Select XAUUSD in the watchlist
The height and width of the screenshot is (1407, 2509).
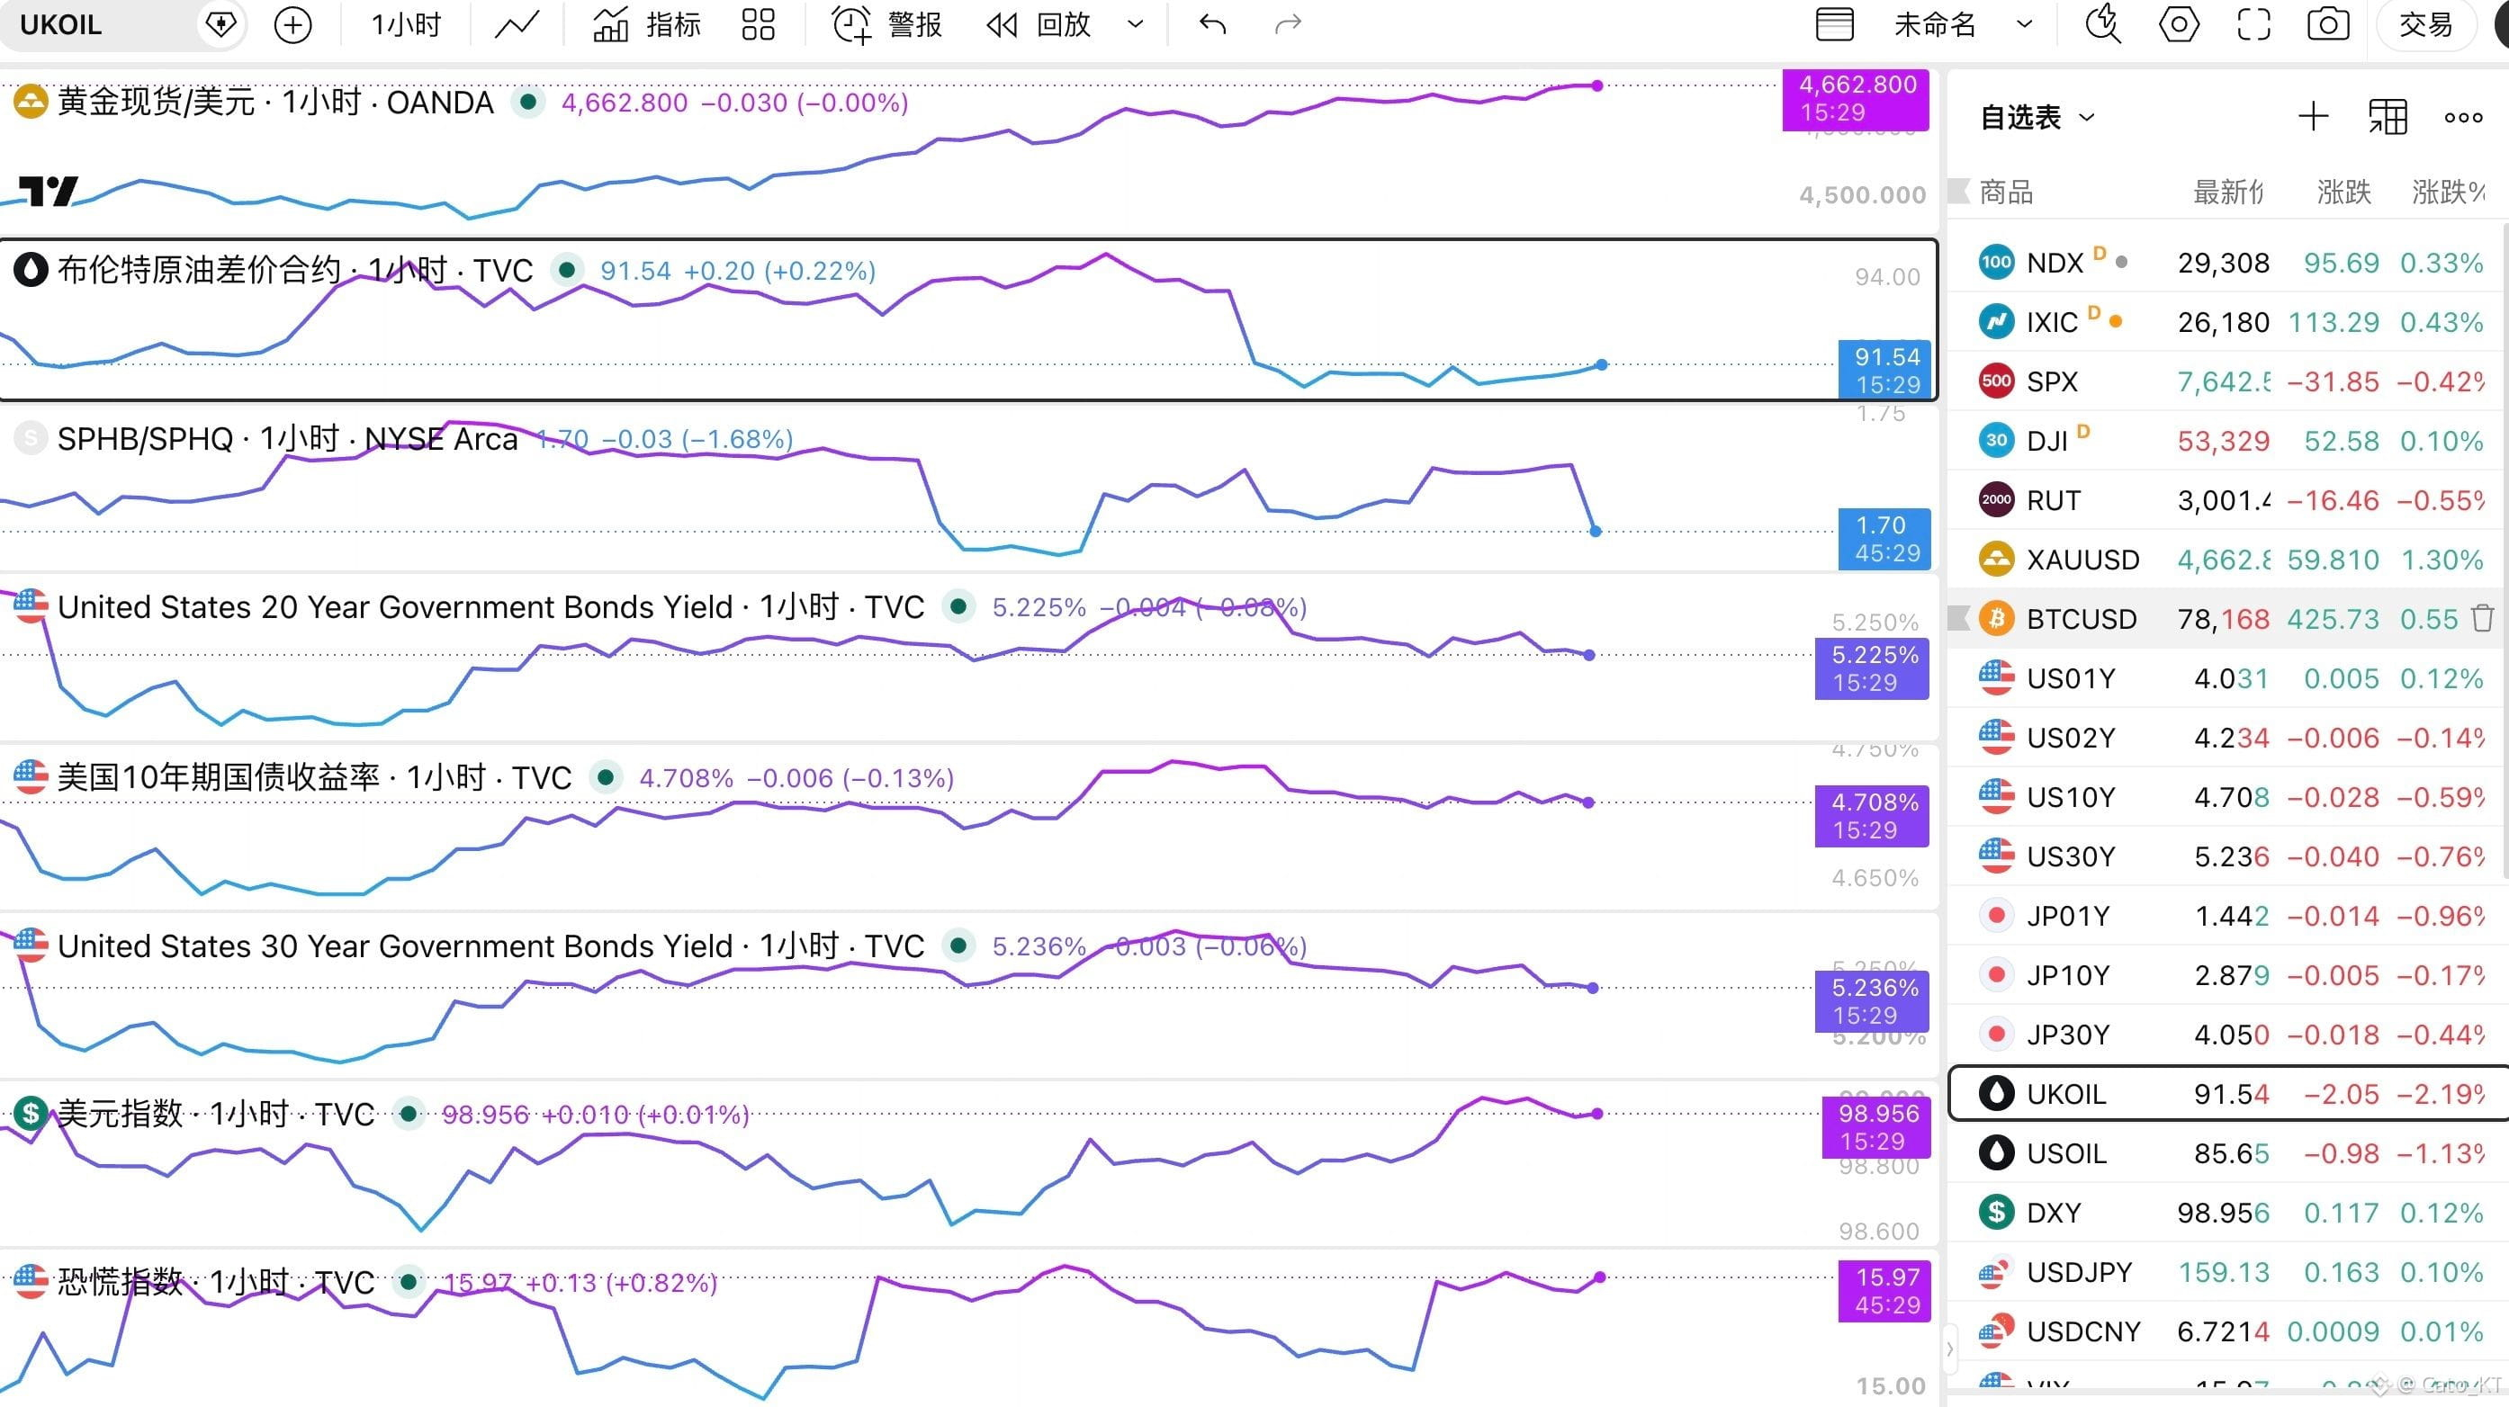2226,560
